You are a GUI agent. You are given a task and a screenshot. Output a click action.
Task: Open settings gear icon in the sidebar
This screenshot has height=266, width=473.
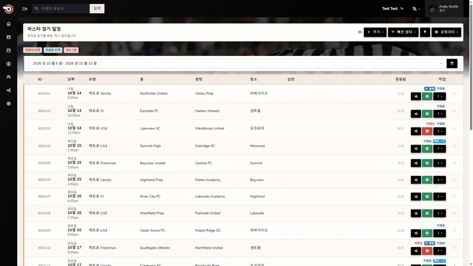pyautogui.click(x=9, y=104)
